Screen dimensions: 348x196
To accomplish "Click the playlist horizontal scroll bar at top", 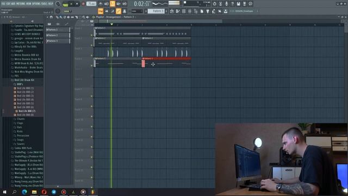I will [x=160, y=21].
